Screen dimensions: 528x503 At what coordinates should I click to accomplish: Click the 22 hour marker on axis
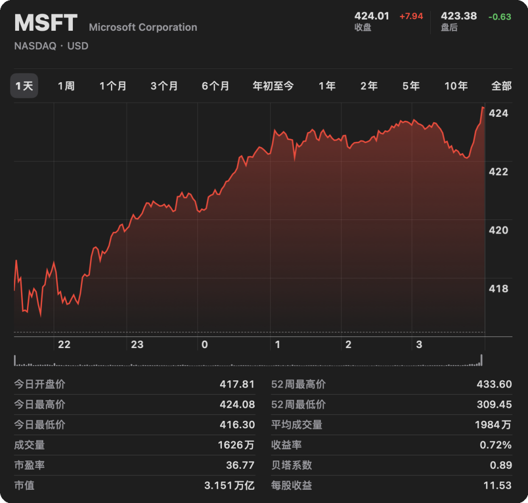[64, 345]
